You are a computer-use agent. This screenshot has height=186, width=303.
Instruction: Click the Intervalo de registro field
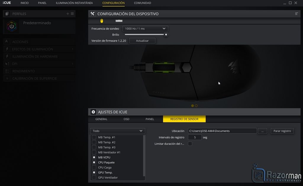(195, 137)
